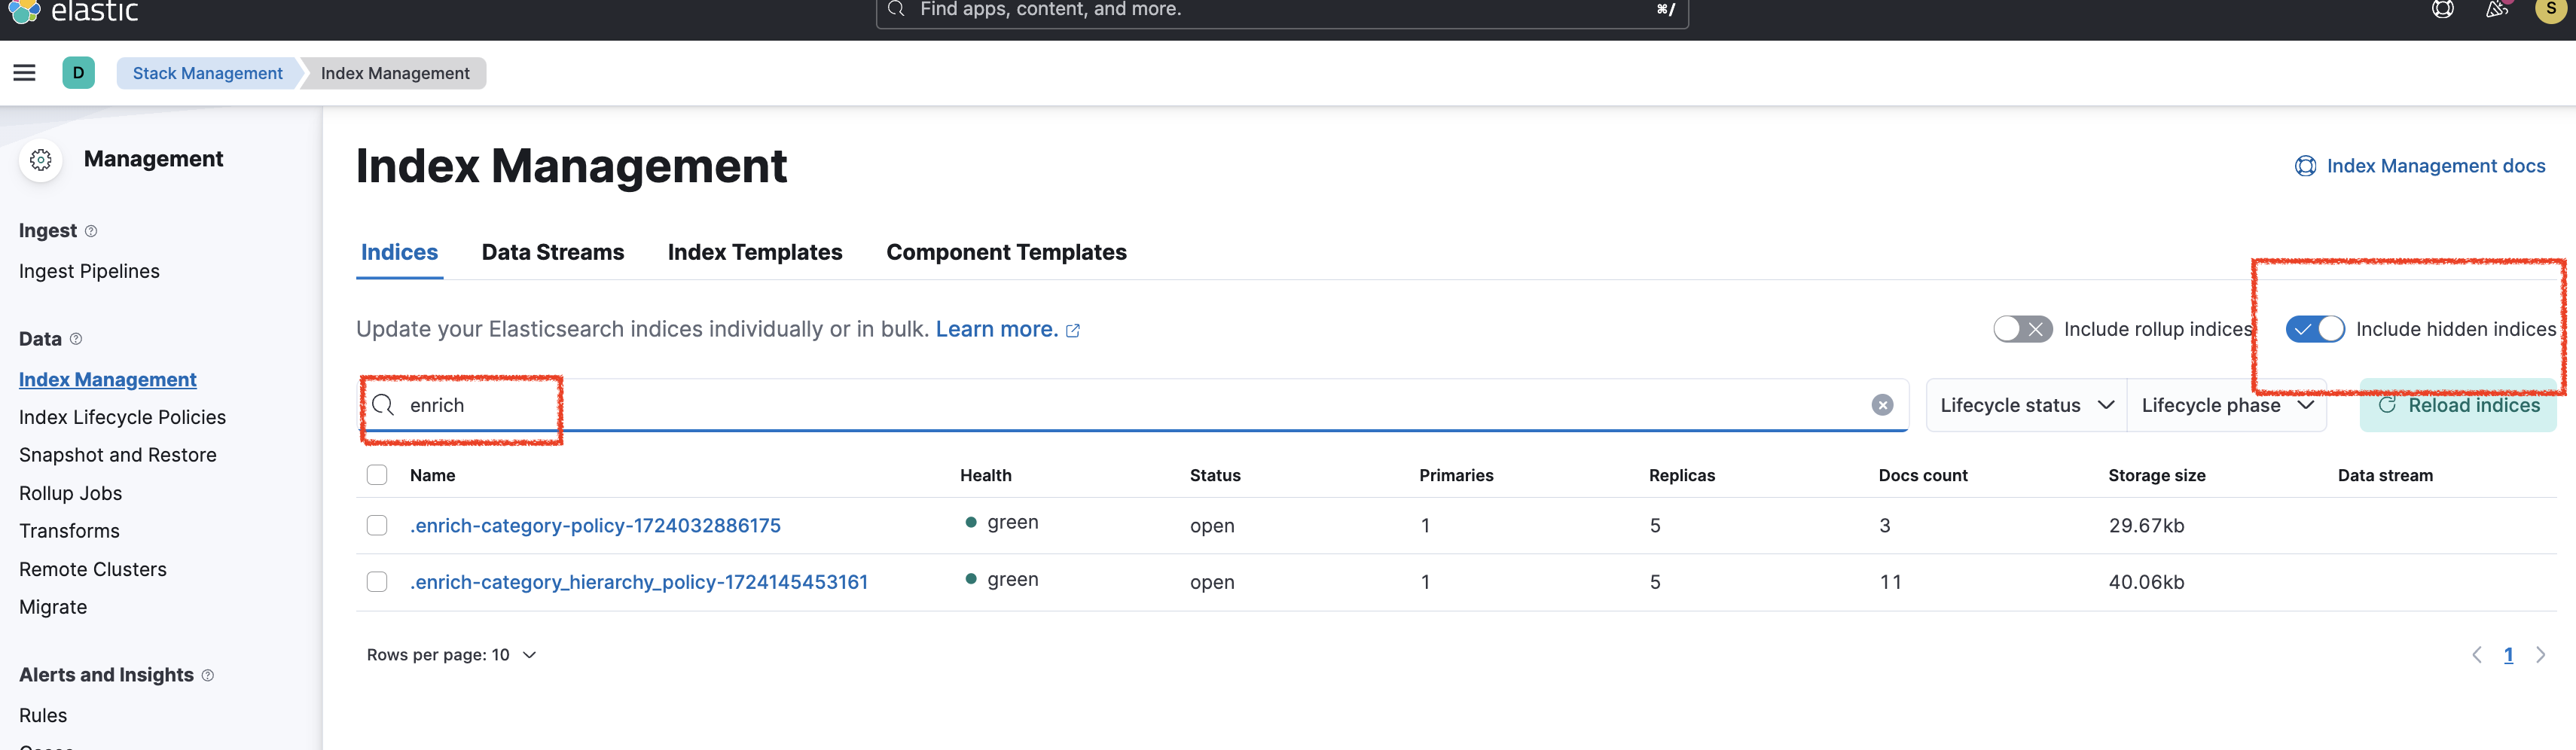Viewport: 2576px width, 750px height.
Task: Switch to Indices tab
Action: (399, 252)
